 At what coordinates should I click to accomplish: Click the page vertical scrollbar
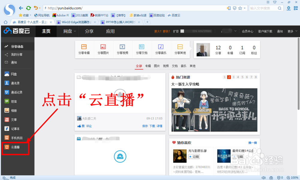tap(298, 74)
